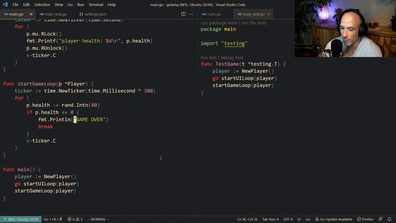Screen dimensions: 396x223
Task: Click time.Millisecond * 300 expression
Action: (x=121, y=91)
